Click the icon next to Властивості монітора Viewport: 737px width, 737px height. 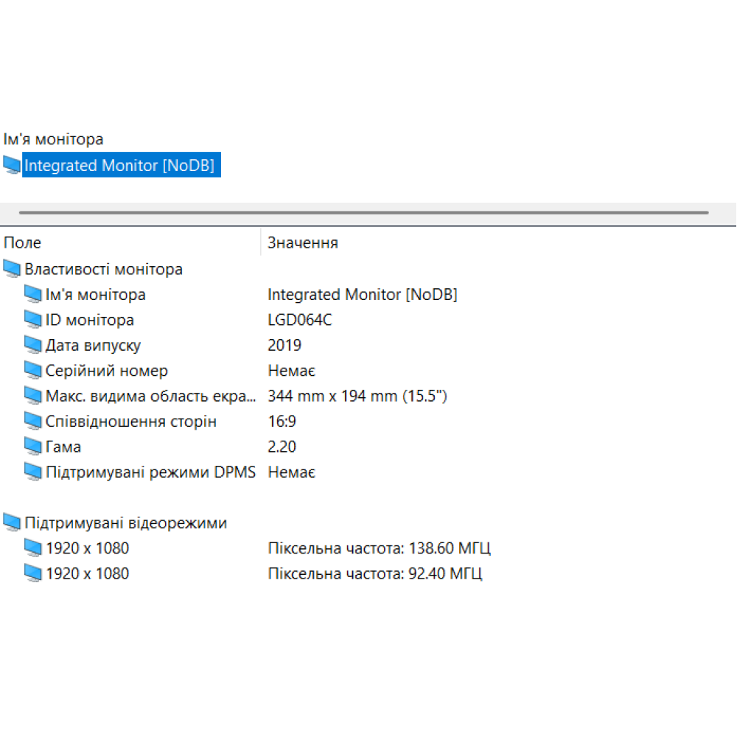[x=13, y=268]
